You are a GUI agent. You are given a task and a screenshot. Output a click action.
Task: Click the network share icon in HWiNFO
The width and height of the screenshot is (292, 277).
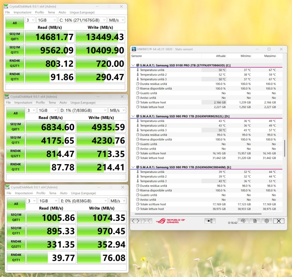pos(210,221)
